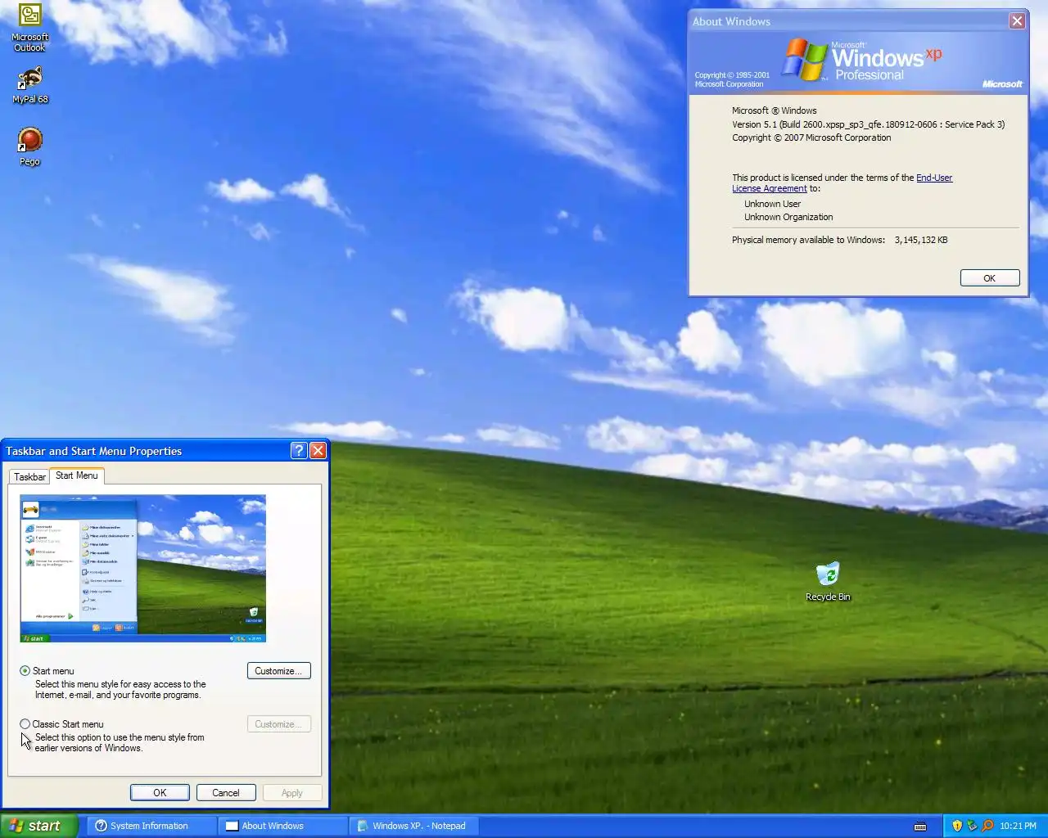Click the System Information taskbar icon
The height and width of the screenshot is (838, 1048).
coord(102,826)
